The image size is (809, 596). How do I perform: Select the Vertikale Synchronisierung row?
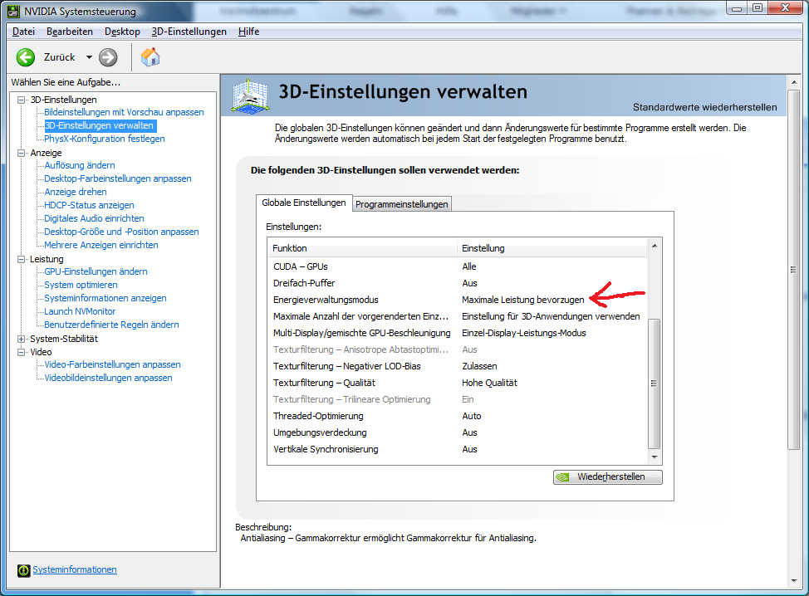457,449
